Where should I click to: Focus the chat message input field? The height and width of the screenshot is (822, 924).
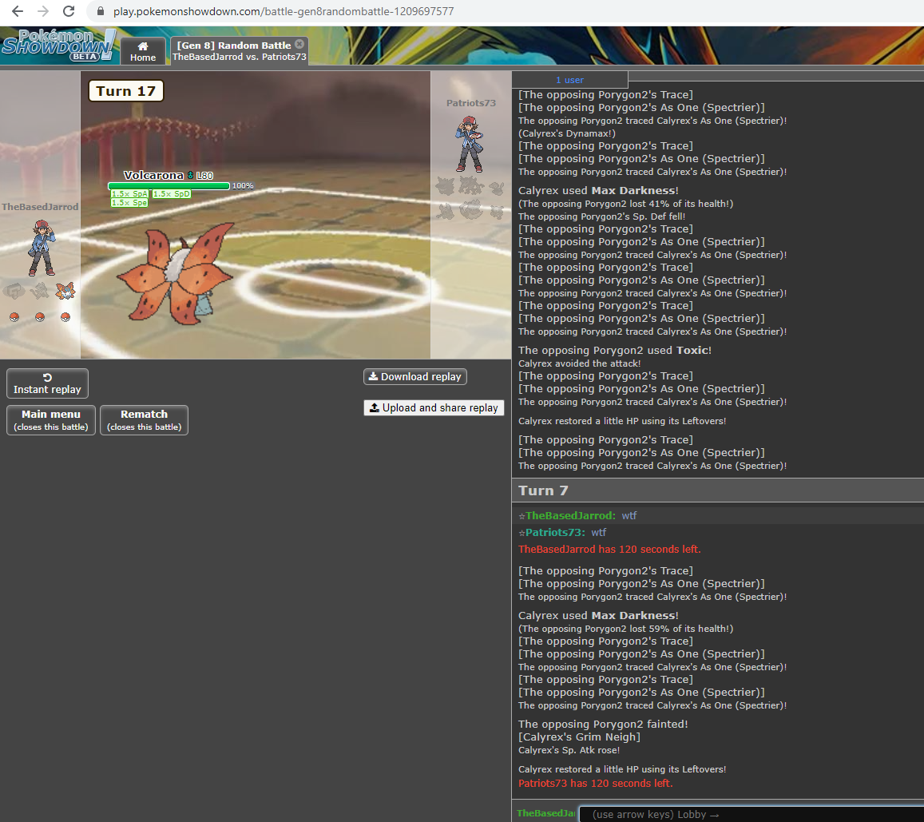point(749,814)
